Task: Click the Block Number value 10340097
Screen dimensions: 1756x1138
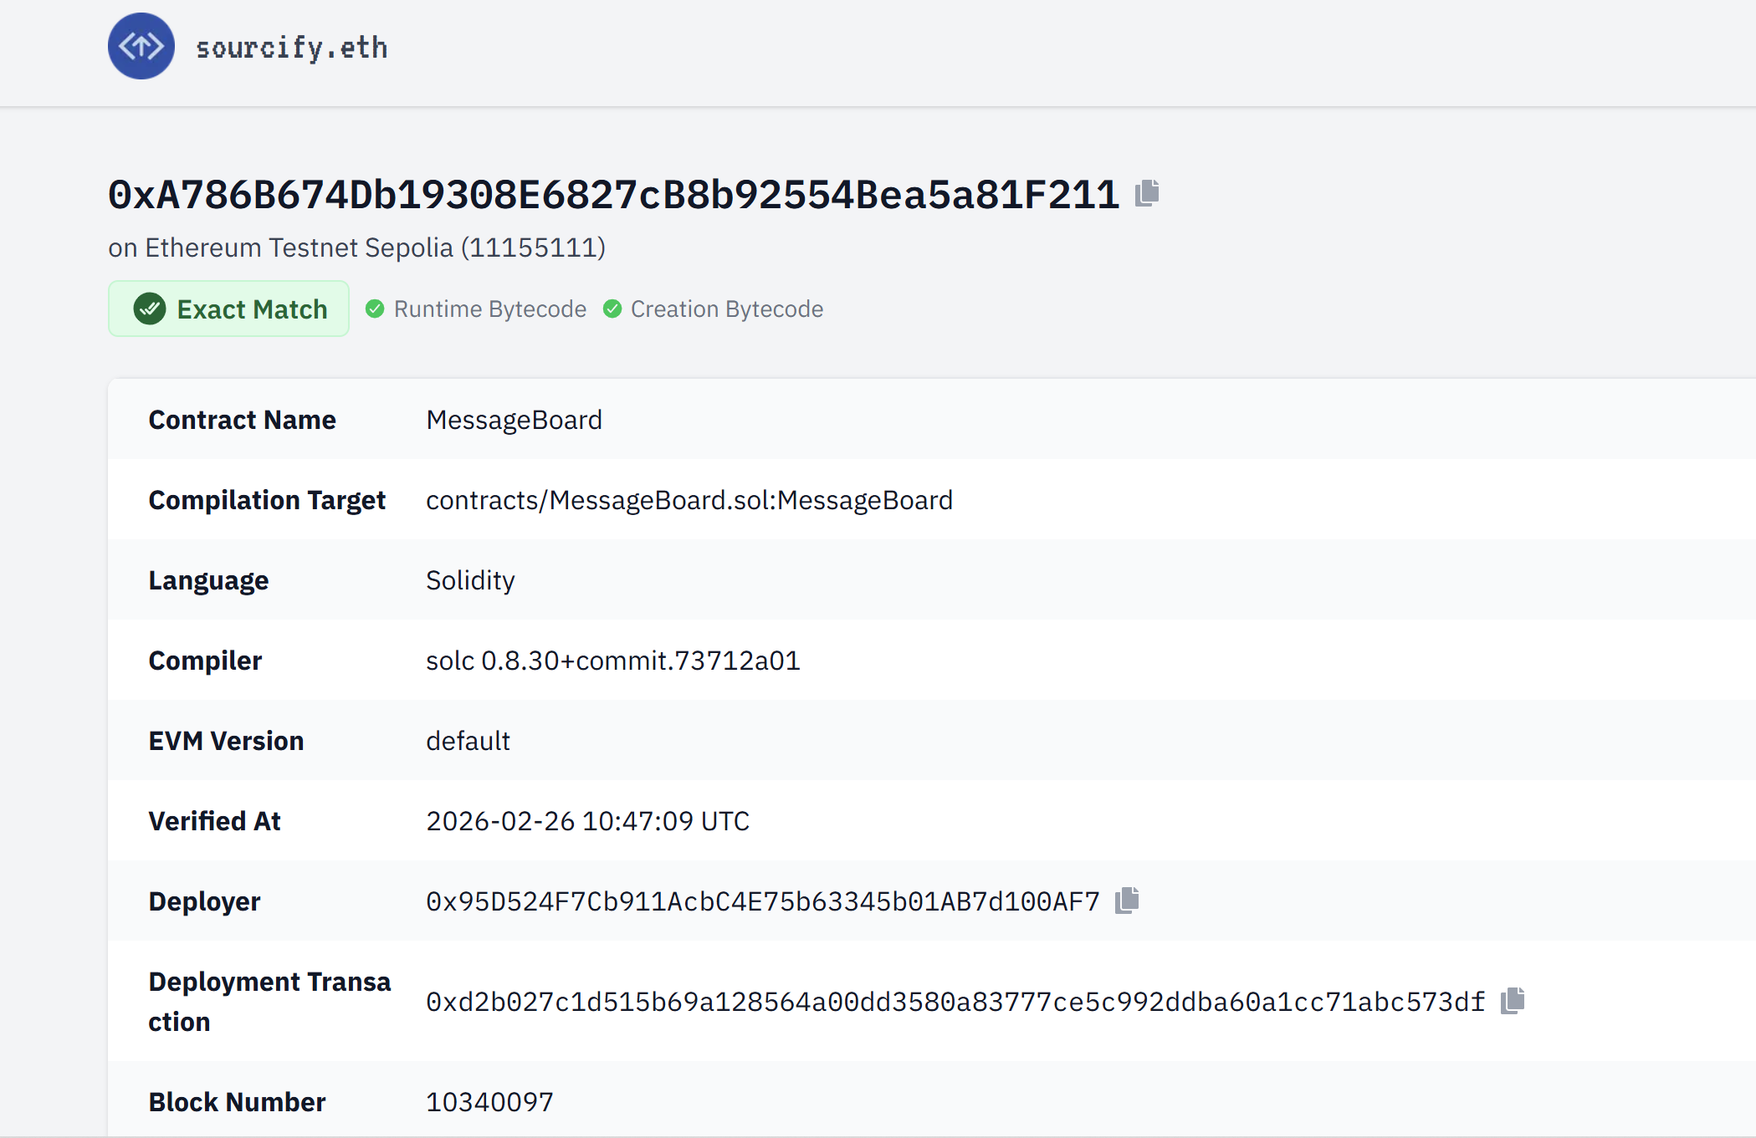Action: click(489, 1102)
